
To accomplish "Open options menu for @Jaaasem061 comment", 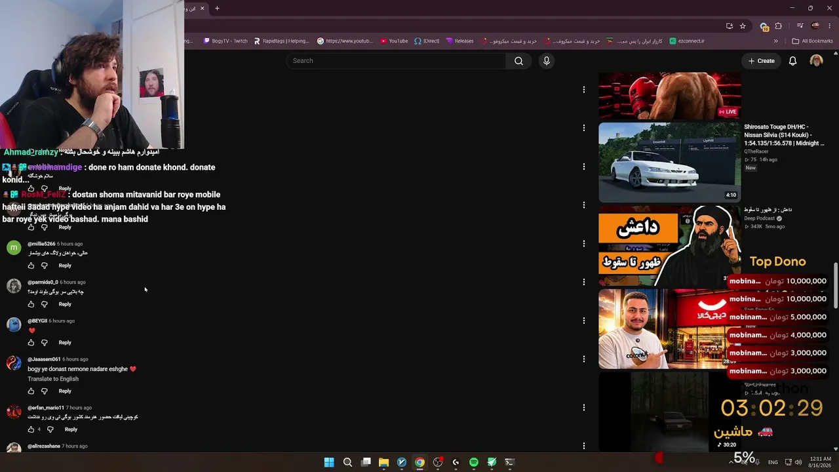I will click(584, 359).
